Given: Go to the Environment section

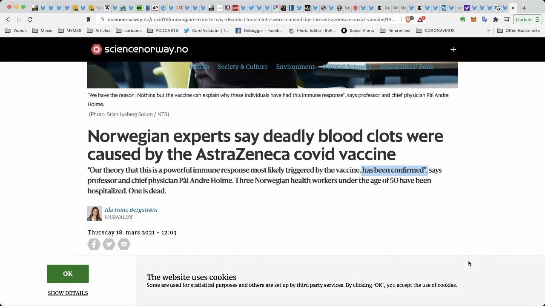Looking at the screenshot, I should 295,67.
